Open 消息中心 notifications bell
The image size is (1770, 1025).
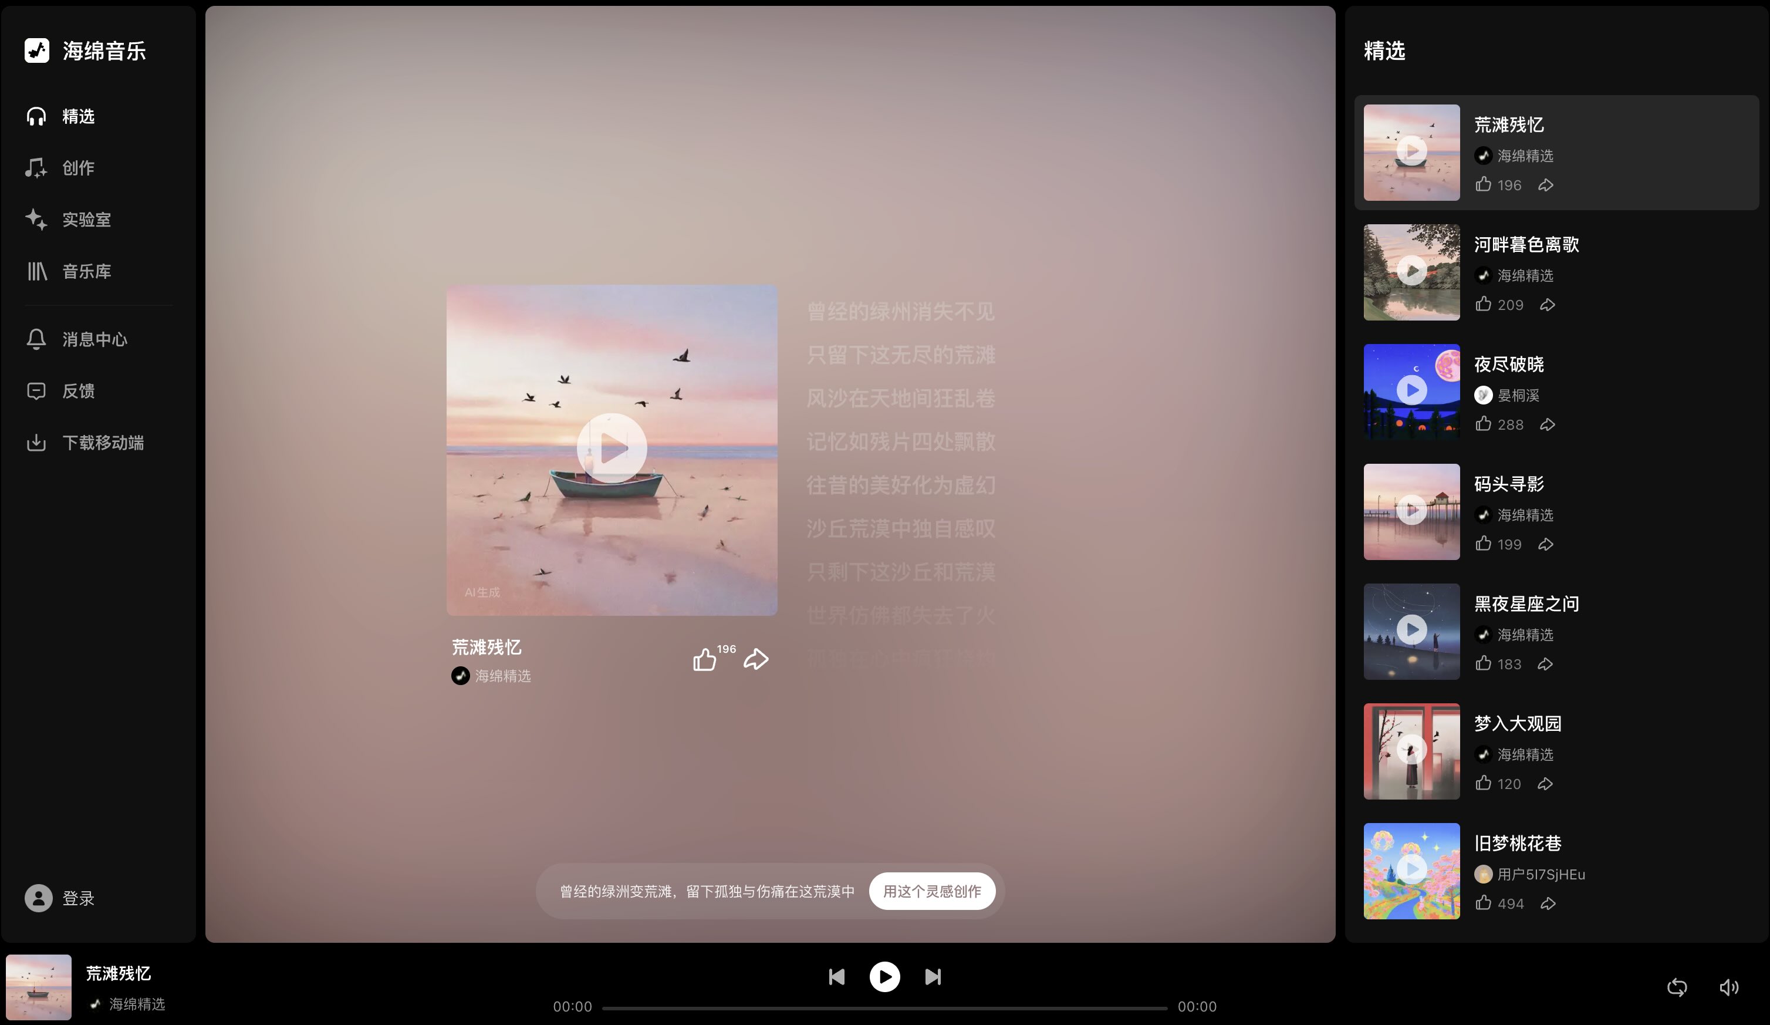tap(36, 339)
